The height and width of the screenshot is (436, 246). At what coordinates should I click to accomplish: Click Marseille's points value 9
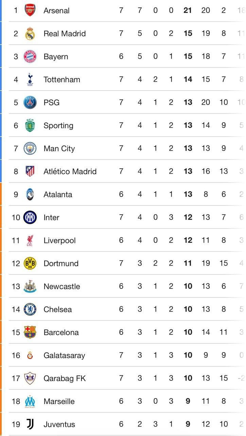[188, 401]
